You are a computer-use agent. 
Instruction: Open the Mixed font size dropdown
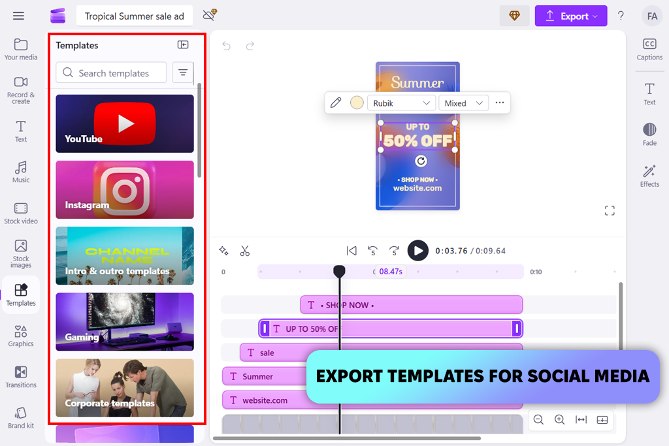tap(463, 103)
